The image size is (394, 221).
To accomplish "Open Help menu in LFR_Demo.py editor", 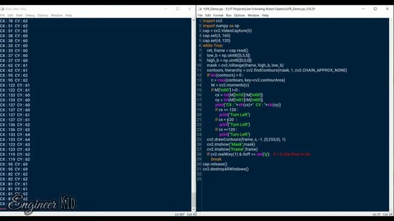I will pos(265,15).
